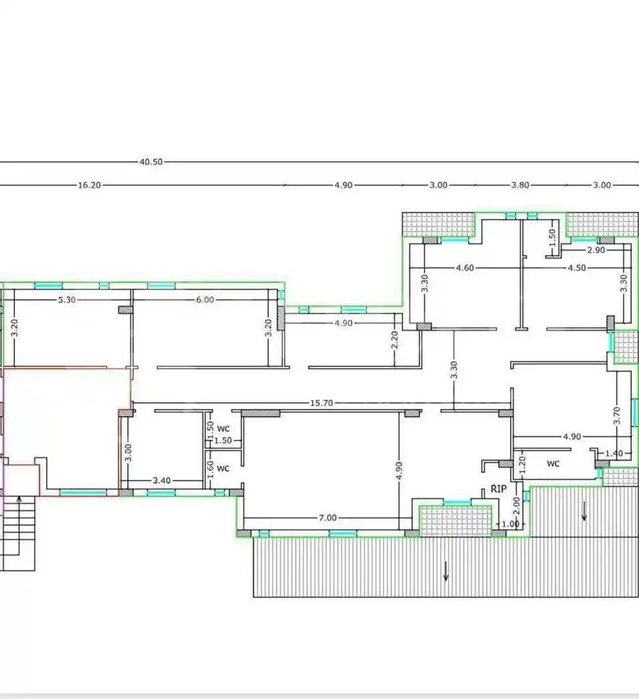
Task: Select the 15.70 corridor length dimension
Action: (321, 403)
